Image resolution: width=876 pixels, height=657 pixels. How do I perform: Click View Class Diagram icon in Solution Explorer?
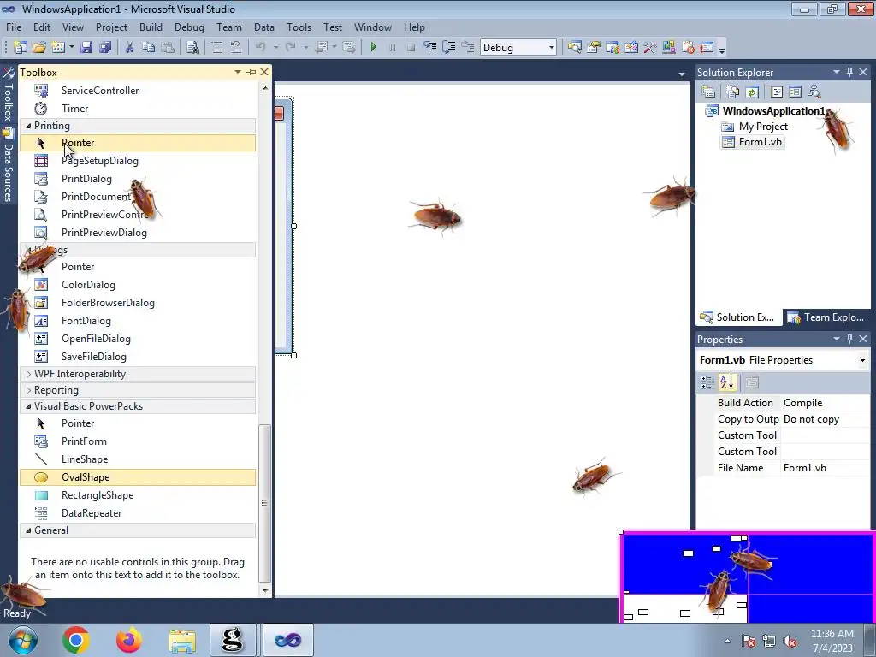tap(814, 92)
